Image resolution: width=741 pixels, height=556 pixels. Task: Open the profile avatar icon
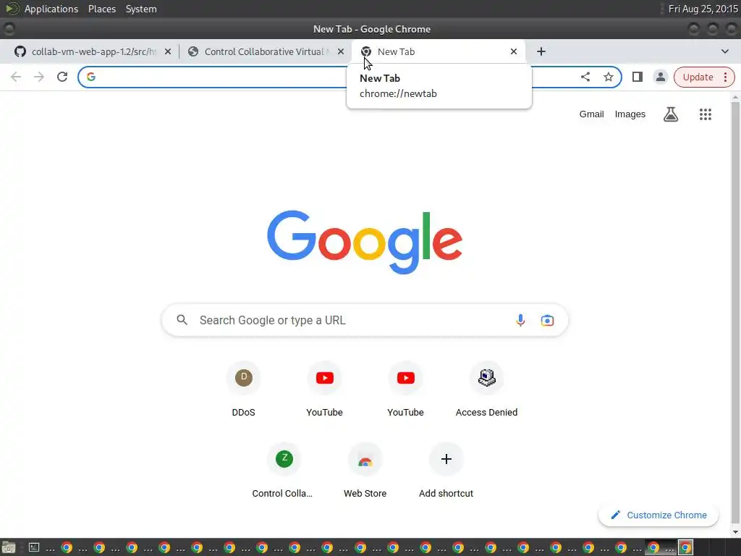(x=660, y=77)
